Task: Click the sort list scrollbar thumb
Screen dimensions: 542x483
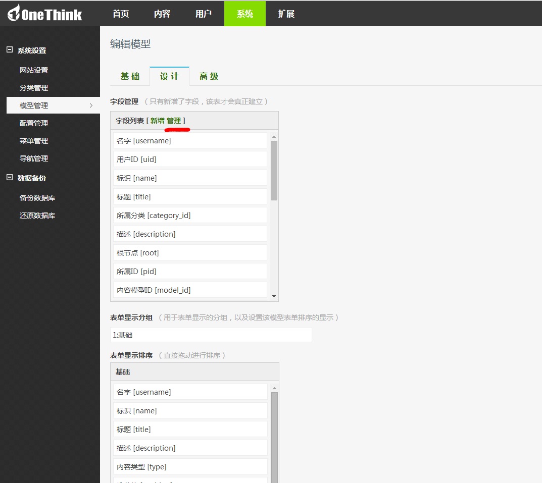Action: pyautogui.click(x=274, y=438)
